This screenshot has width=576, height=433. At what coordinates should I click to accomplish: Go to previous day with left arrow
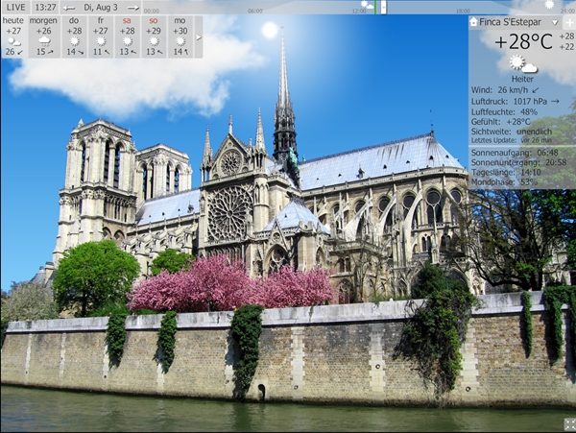[x=69, y=8]
